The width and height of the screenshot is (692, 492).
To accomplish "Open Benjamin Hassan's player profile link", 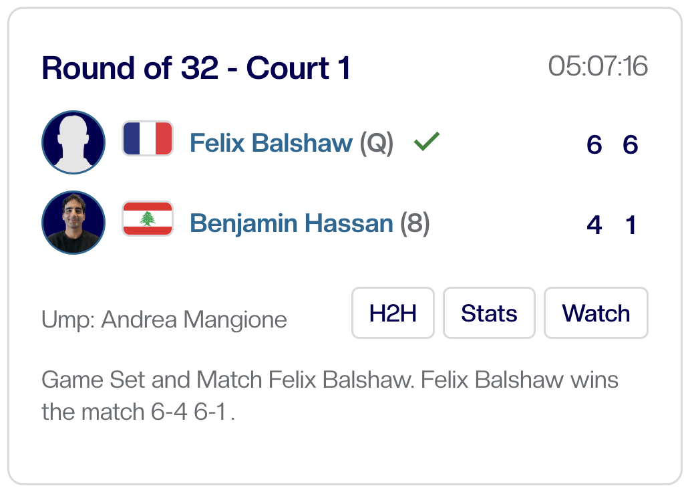I will (291, 223).
